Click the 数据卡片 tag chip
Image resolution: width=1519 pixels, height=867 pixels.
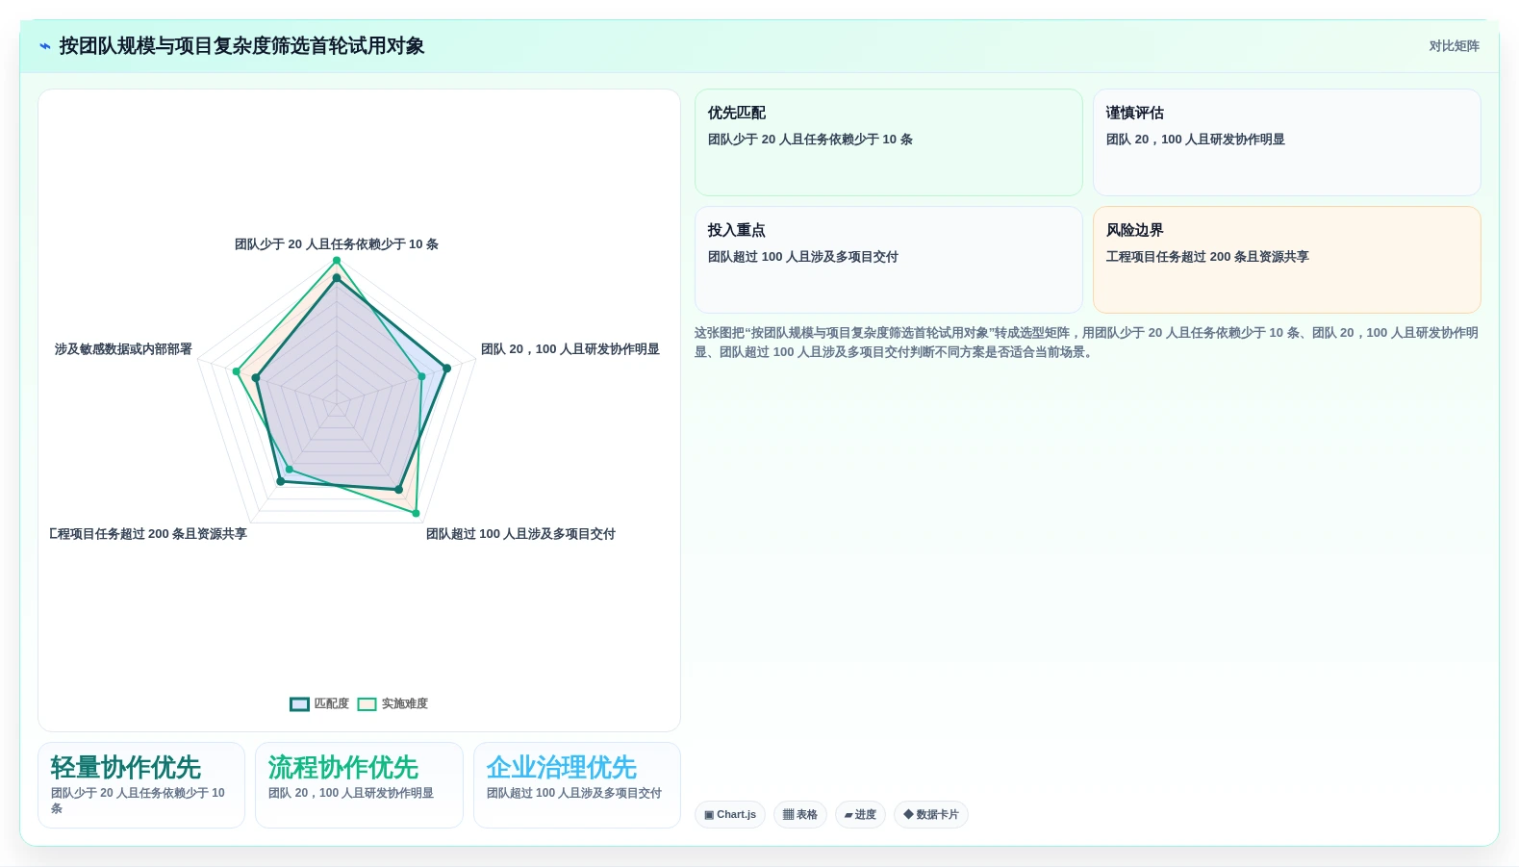pyautogui.click(x=931, y=814)
